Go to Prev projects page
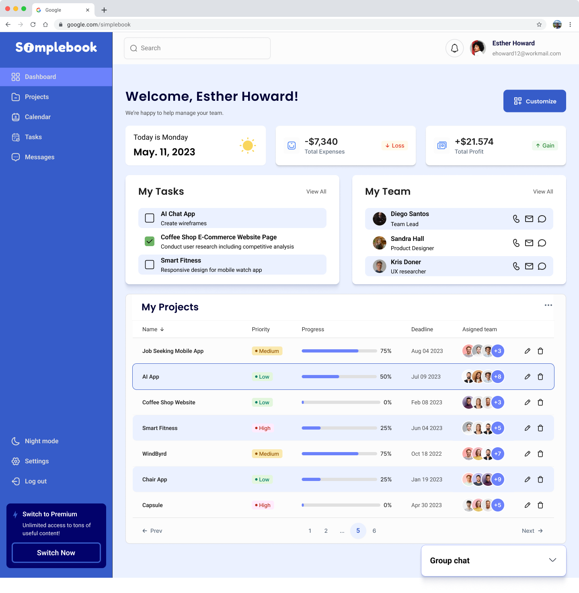Viewport: 579px width, 593px height. (152, 531)
